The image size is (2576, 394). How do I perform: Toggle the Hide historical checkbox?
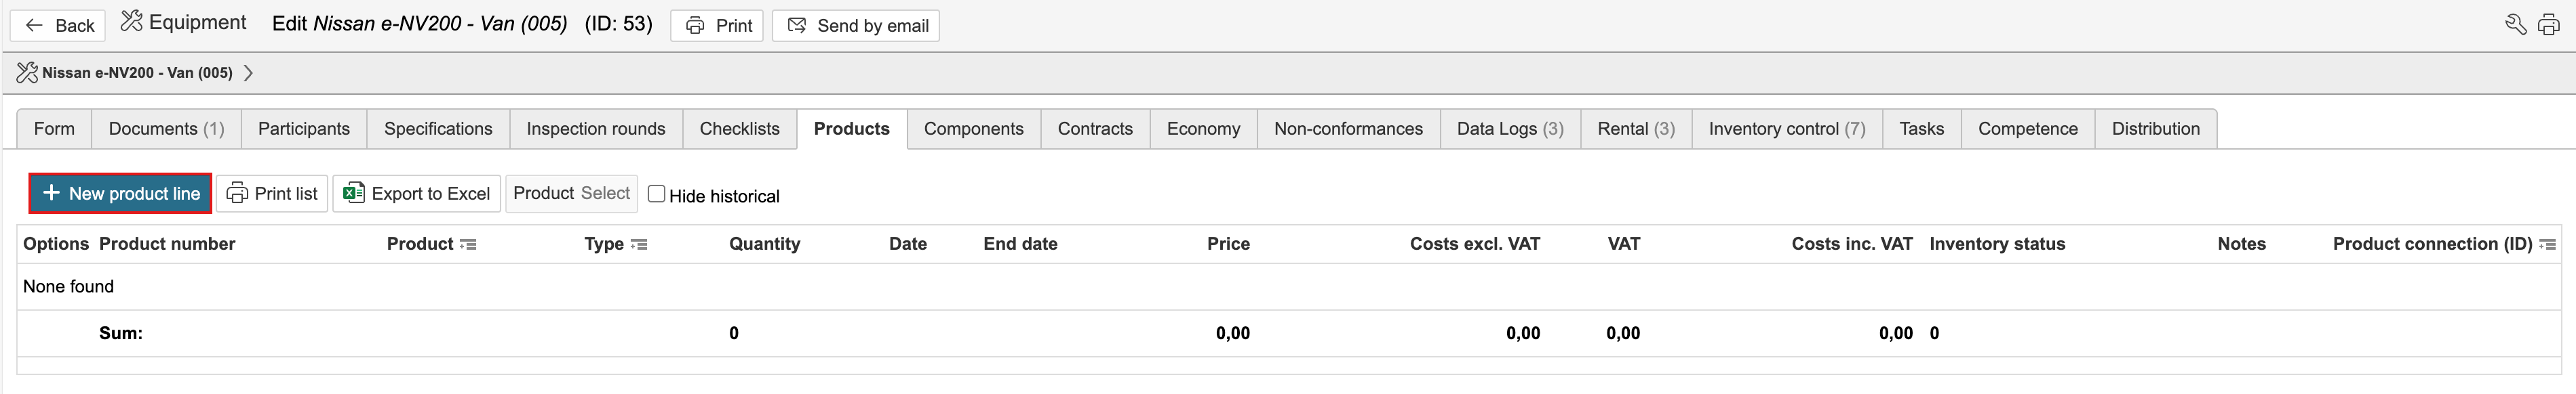pos(656,194)
